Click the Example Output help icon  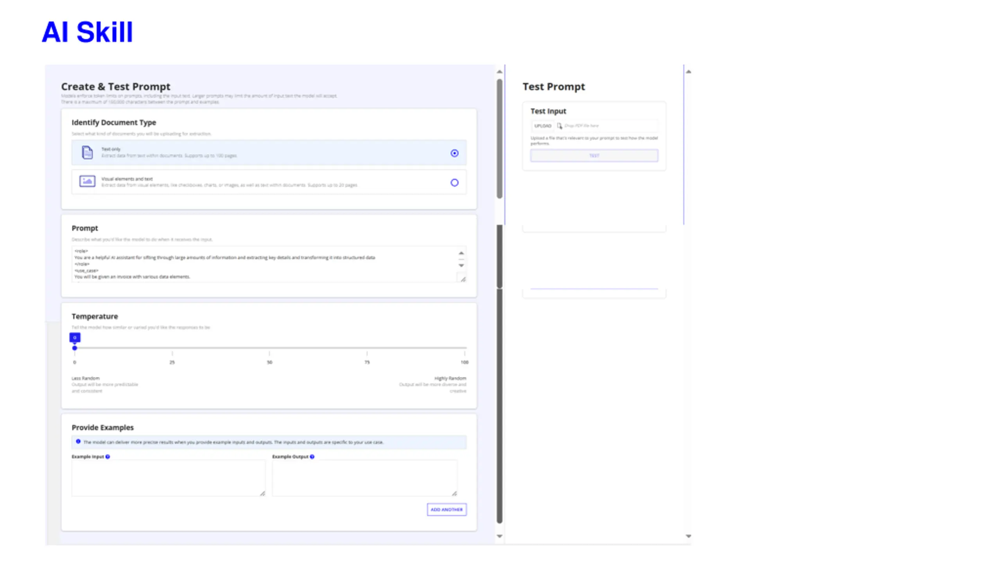[312, 457]
